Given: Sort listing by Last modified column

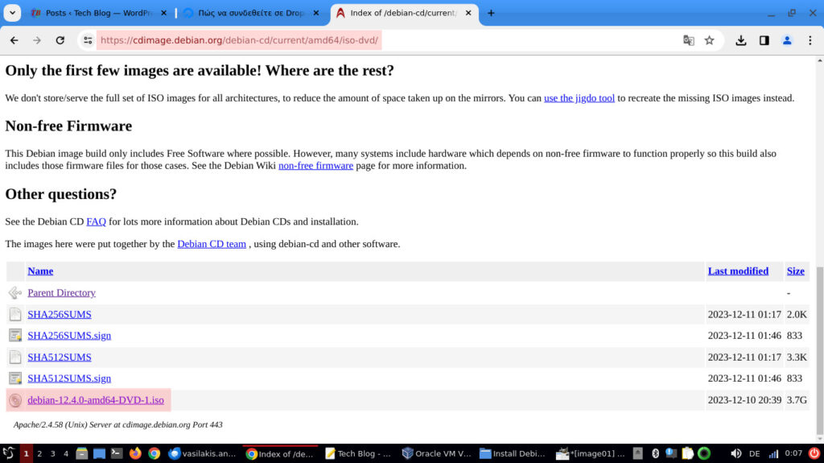Looking at the screenshot, I should point(738,271).
